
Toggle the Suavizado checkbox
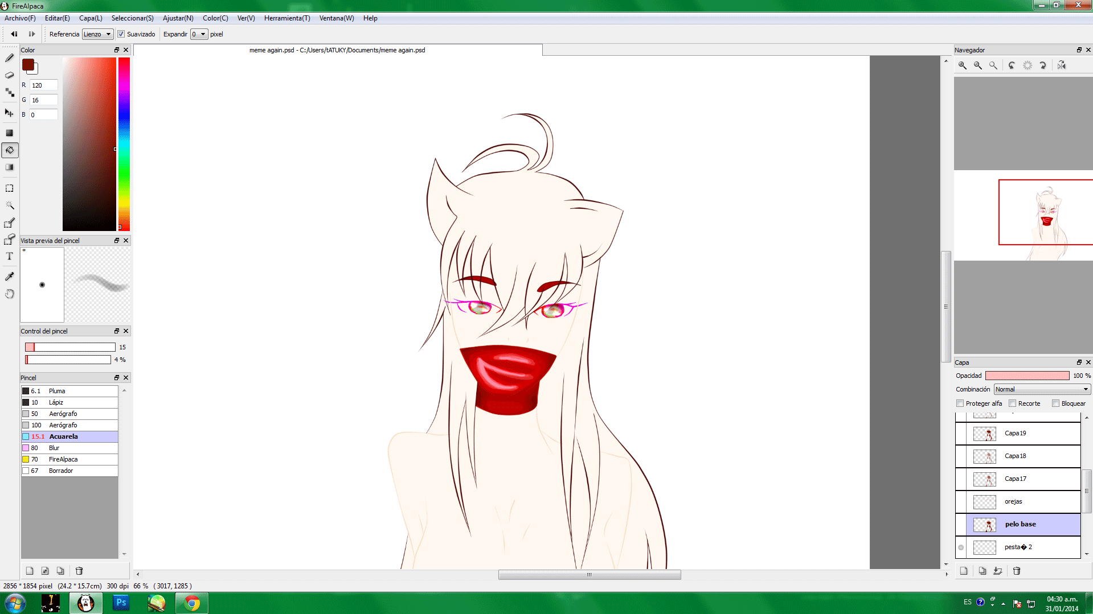(121, 34)
